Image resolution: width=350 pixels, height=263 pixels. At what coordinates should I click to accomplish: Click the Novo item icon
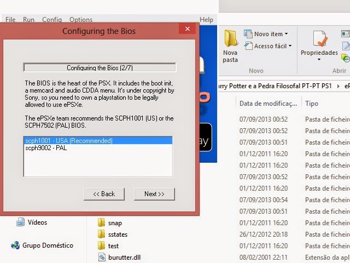(248, 34)
